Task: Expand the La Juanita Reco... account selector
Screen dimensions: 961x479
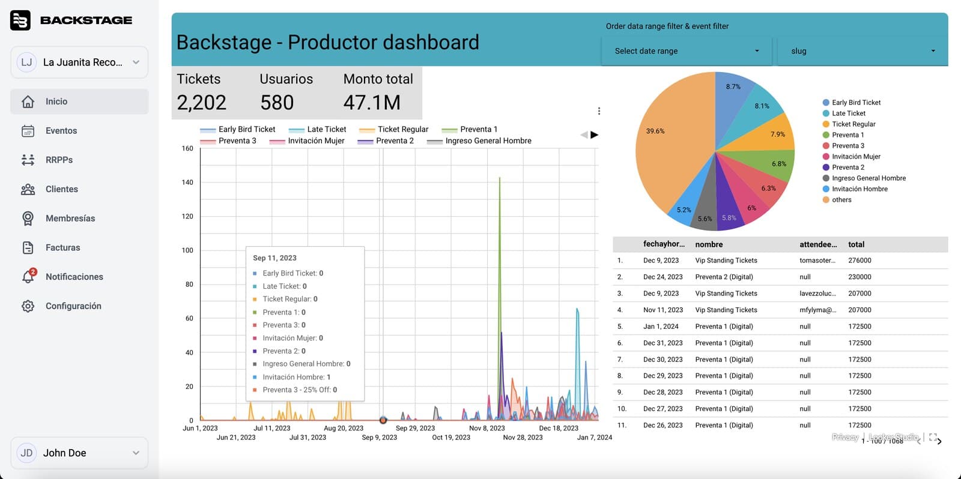Action: (x=79, y=62)
